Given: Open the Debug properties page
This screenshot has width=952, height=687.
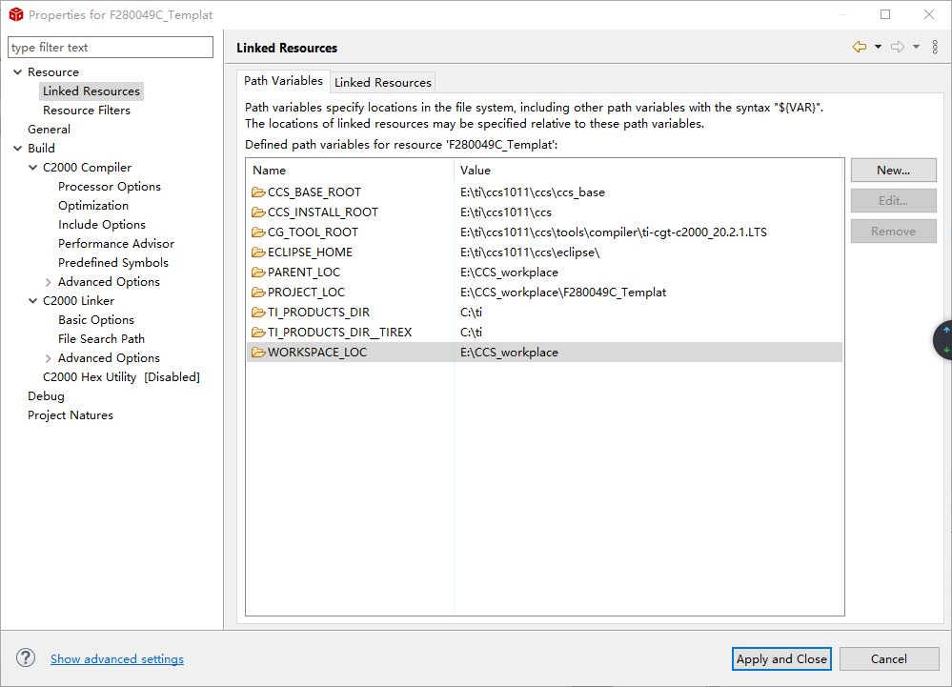Looking at the screenshot, I should pyautogui.click(x=46, y=396).
